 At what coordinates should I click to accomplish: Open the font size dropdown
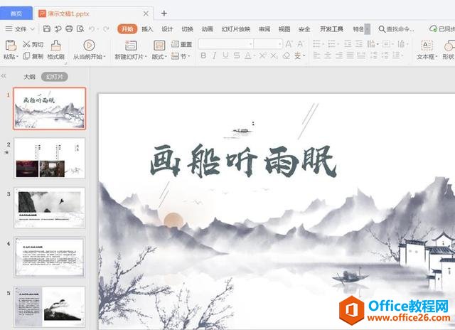click(279, 44)
